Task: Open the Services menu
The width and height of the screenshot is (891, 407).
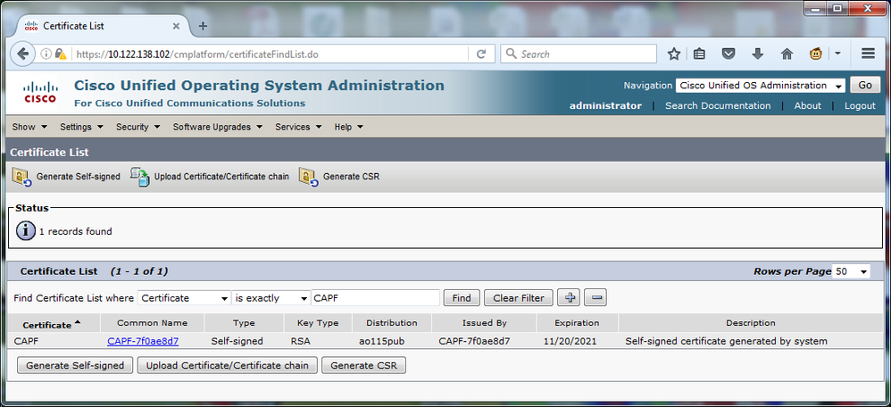Action: (299, 127)
